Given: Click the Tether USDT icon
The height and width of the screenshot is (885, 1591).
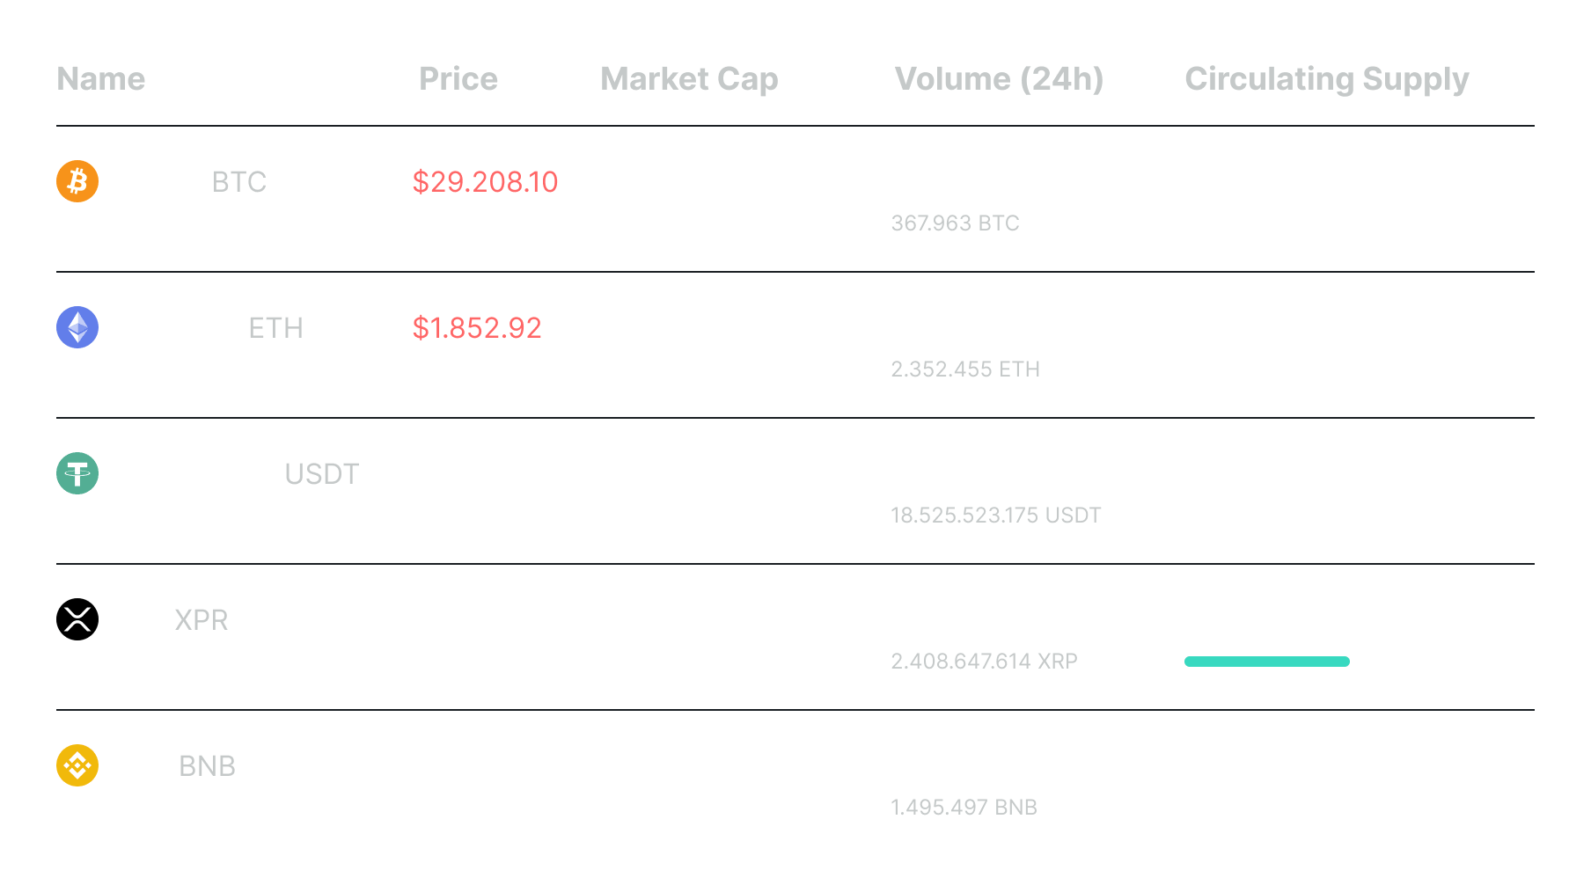Looking at the screenshot, I should coord(77,473).
